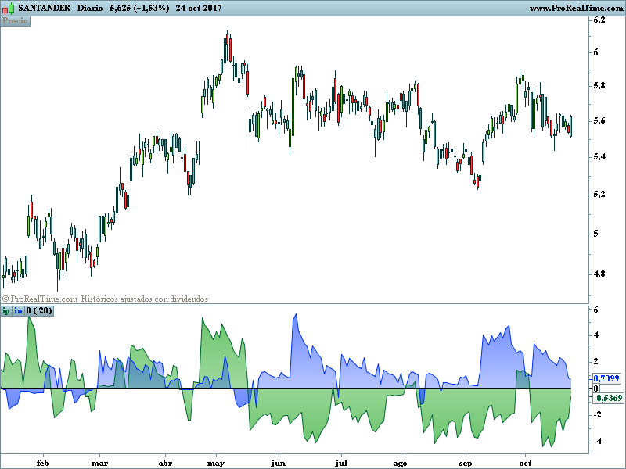
Task: Click the abr label on time axis
Action: [x=165, y=463]
